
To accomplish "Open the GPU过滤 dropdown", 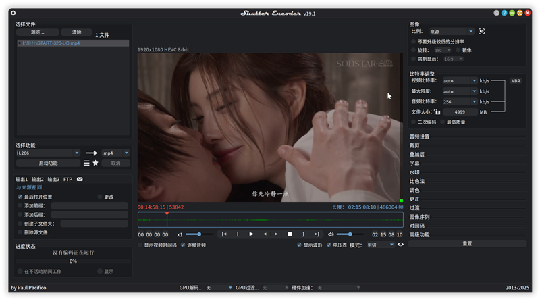I will coord(275,288).
